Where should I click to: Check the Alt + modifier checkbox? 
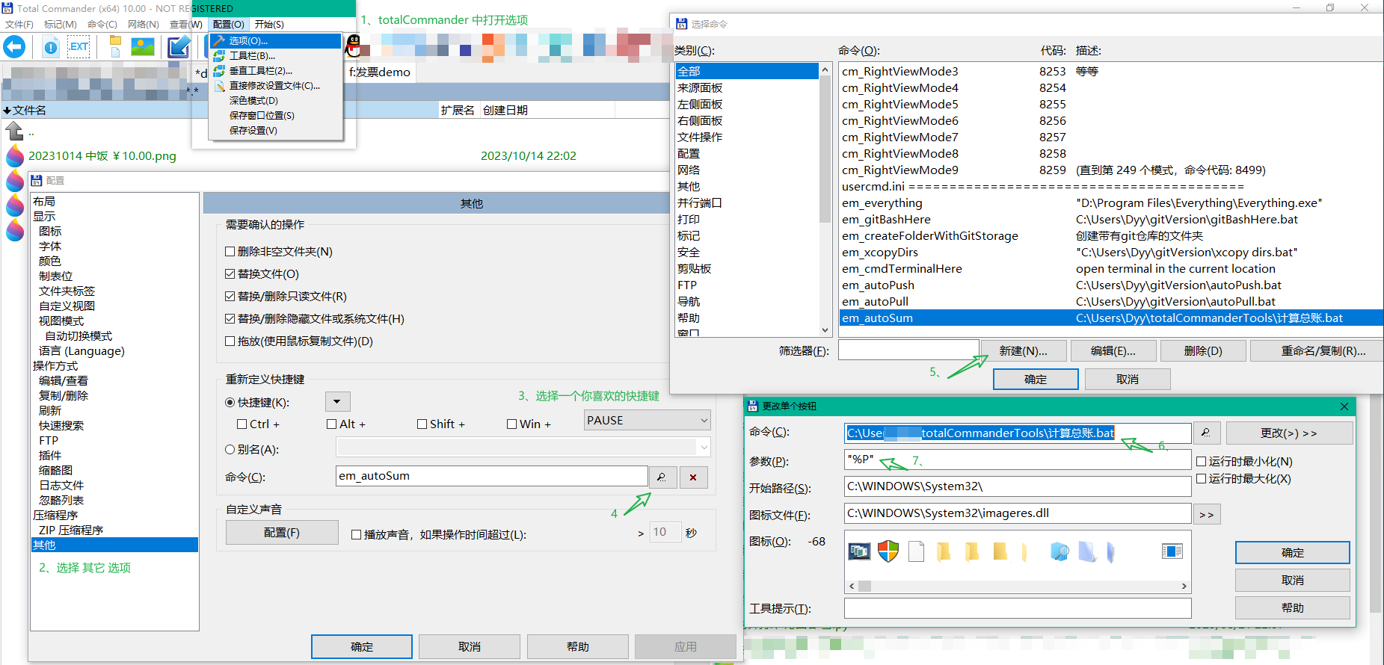coord(332,424)
